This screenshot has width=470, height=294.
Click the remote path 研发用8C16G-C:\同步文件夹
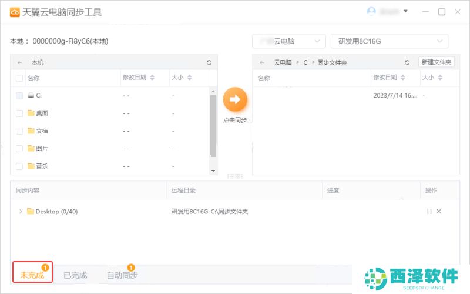coord(210,212)
